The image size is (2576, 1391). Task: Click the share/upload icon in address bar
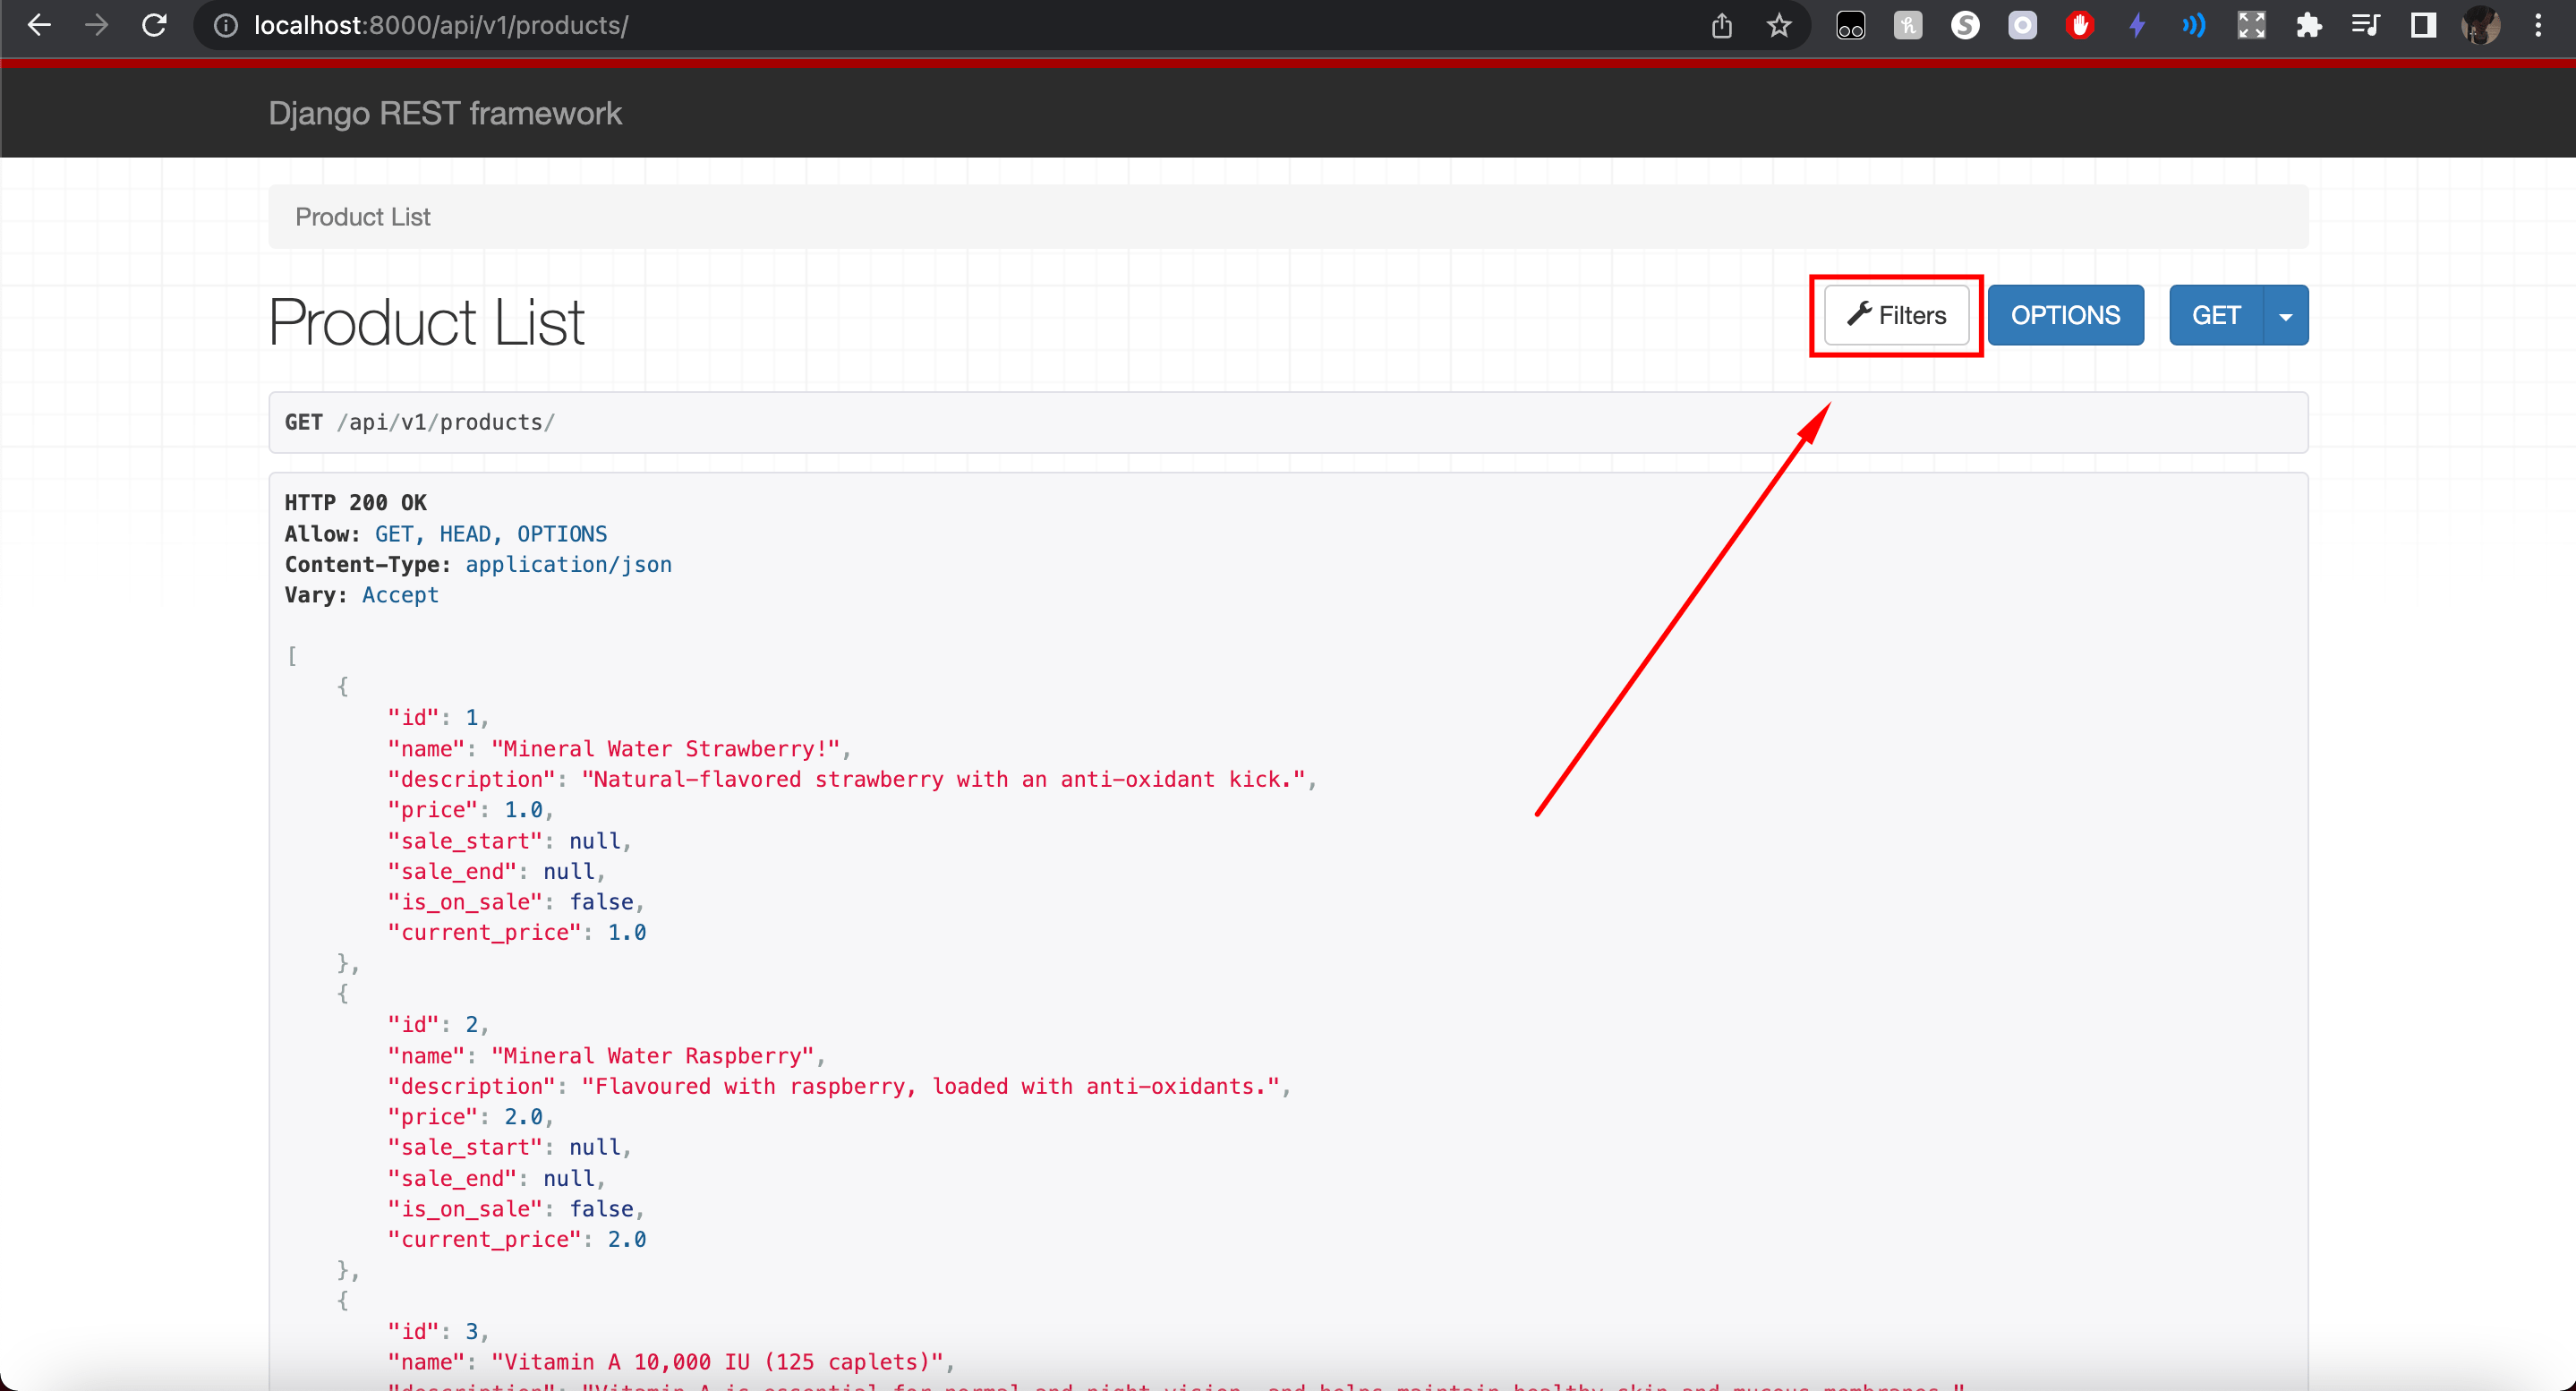pyautogui.click(x=1722, y=26)
